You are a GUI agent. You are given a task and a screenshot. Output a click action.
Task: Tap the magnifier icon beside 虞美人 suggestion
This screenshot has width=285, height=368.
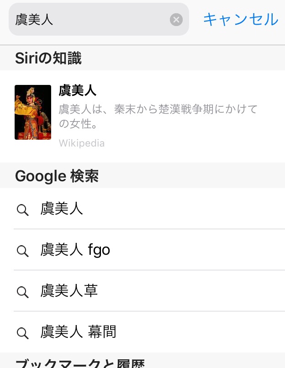pyautogui.click(x=22, y=210)
